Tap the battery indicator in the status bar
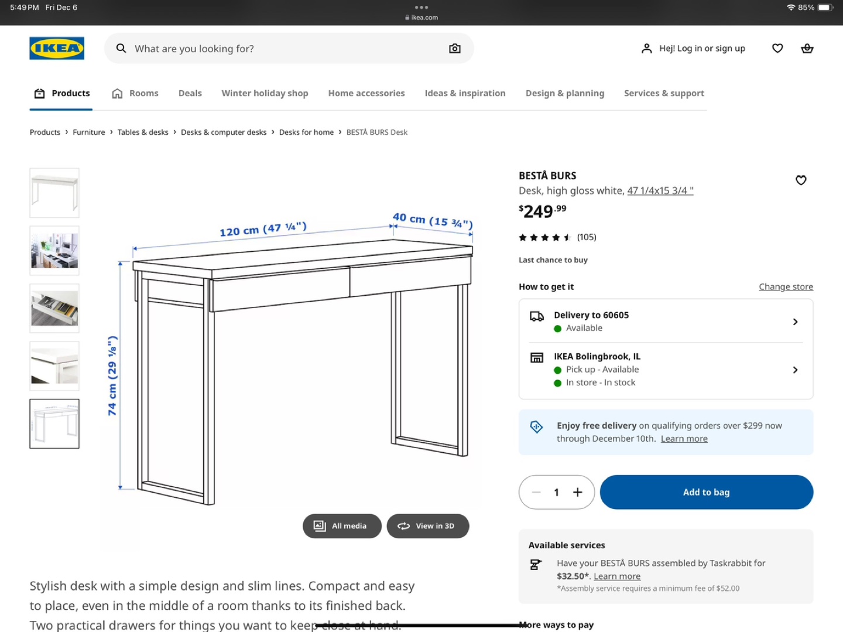 pyautogui.click(x=825, y=8)
